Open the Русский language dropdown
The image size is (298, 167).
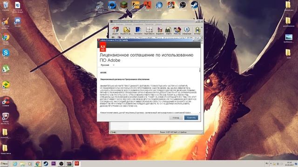pos(108,65)
